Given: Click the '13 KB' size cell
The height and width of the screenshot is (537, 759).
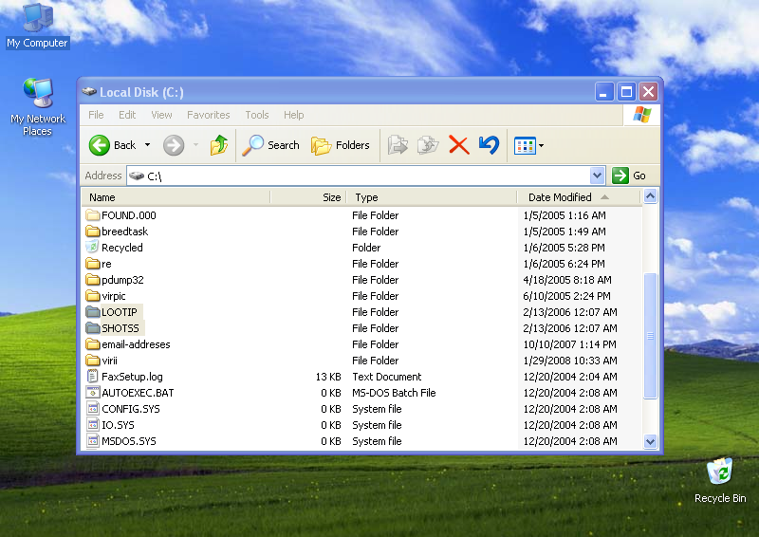Looking at the screenshot, I should tap(328, 377).
